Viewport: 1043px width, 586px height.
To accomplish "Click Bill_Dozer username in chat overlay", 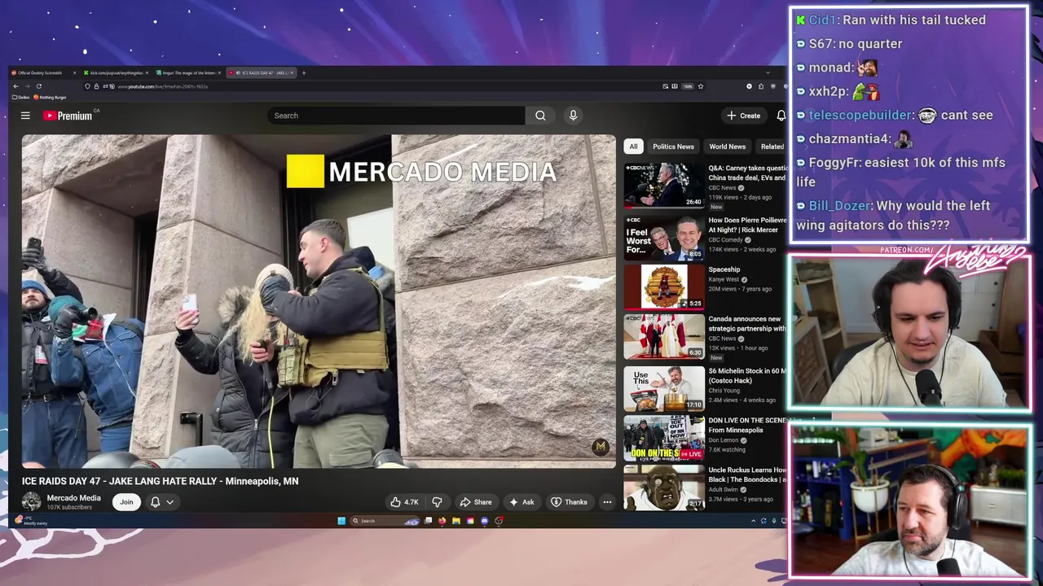I will point(840,206).
